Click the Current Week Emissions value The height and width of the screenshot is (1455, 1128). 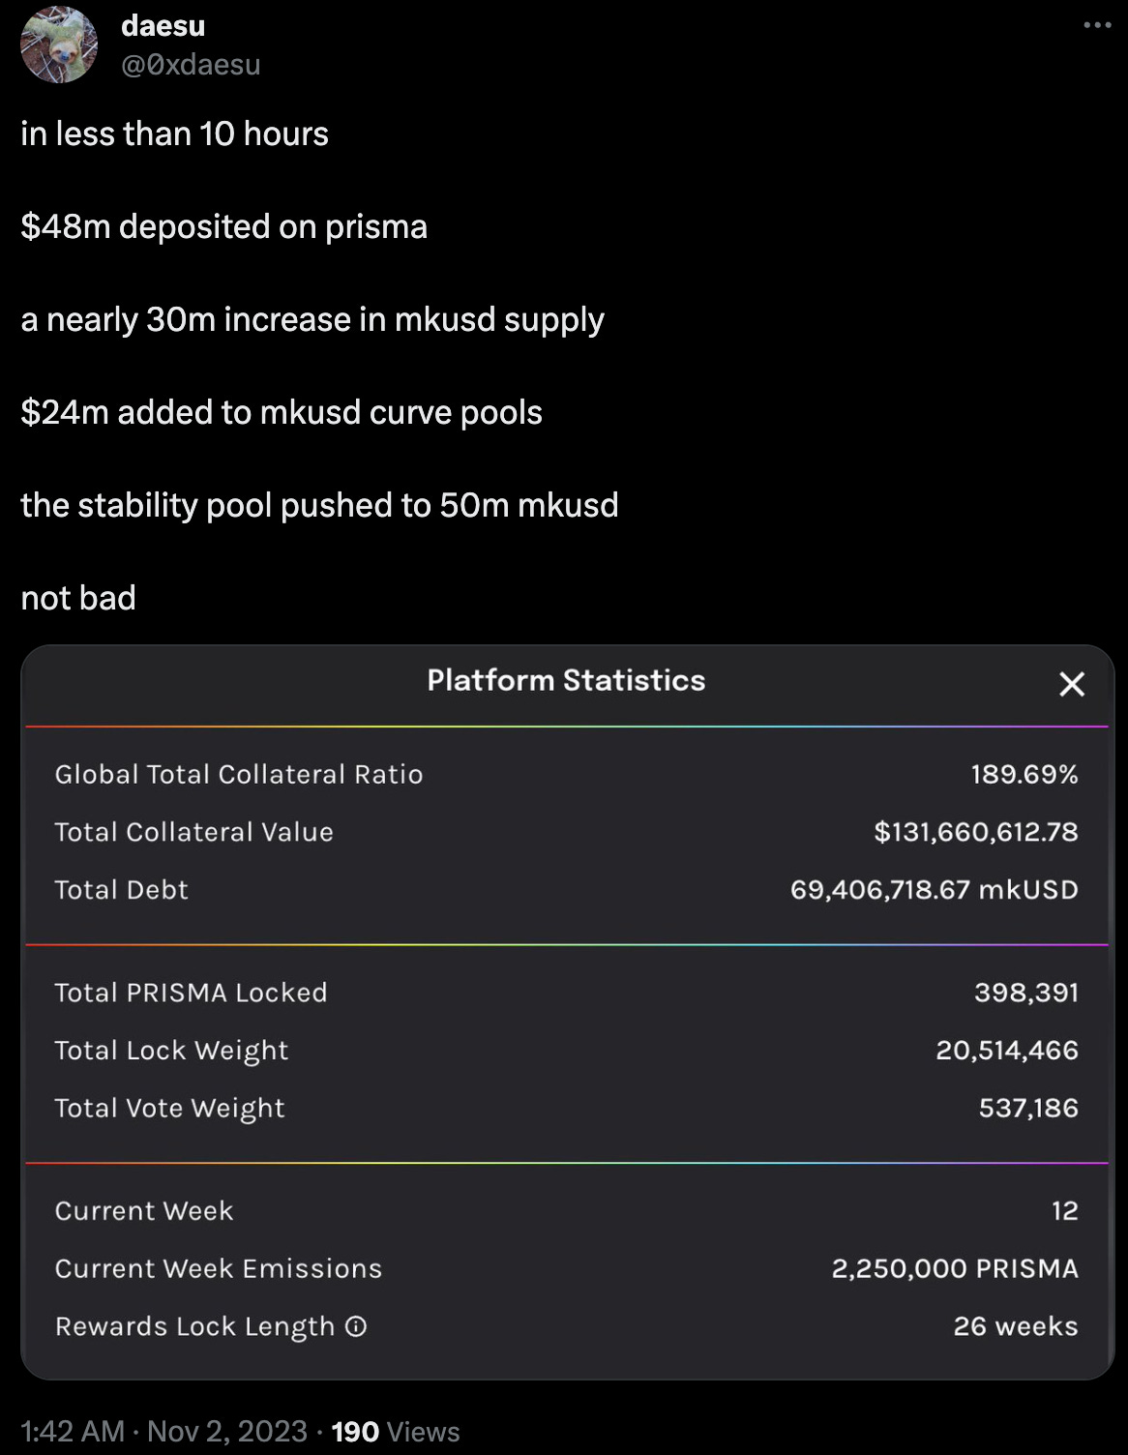tap(955, 1268)
